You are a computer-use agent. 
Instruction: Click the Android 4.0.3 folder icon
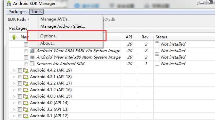(x=26, y=97)
